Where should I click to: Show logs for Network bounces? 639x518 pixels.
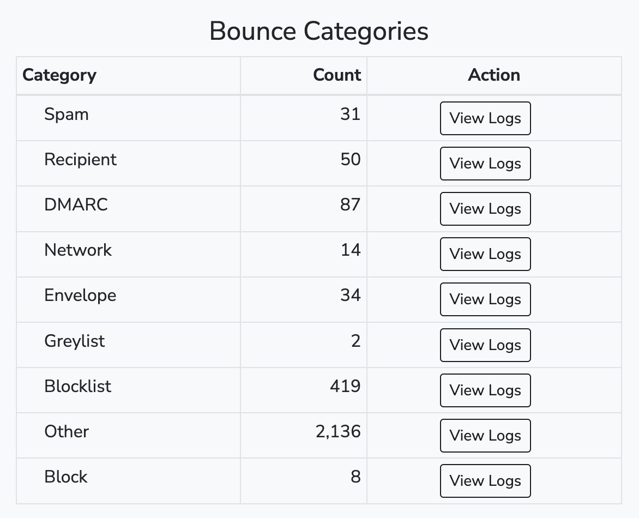tap(485, 254)
